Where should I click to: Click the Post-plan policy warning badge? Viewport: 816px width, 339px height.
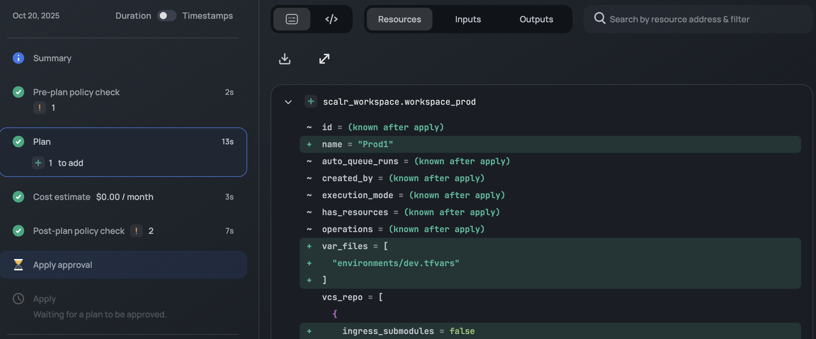coord(136,231)
